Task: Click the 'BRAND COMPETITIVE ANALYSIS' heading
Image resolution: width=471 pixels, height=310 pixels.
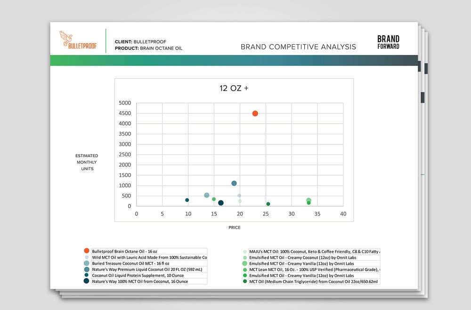Action: (298, 47)
